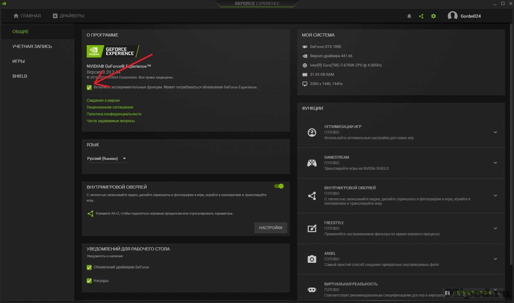Screen dimensions: 514x303
Task: Click the GameStream controller icon
Action: click(312, 163)
